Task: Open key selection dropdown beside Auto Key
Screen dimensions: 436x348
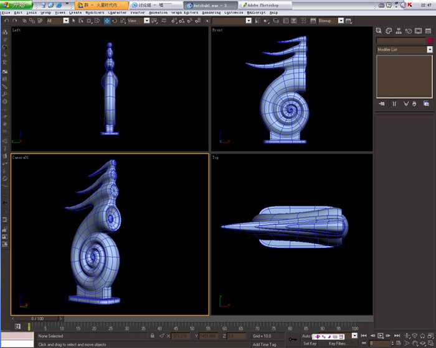Action: 354,336
